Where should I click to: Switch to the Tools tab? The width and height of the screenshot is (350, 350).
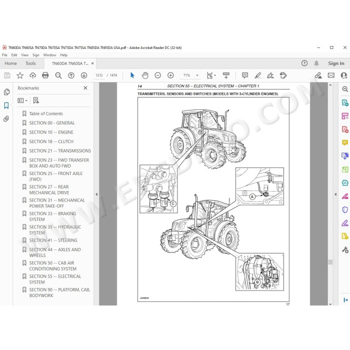30,63
